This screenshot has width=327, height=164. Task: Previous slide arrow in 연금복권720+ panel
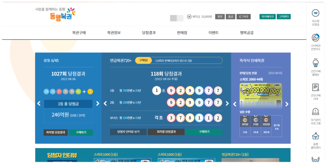click(105, 104)
